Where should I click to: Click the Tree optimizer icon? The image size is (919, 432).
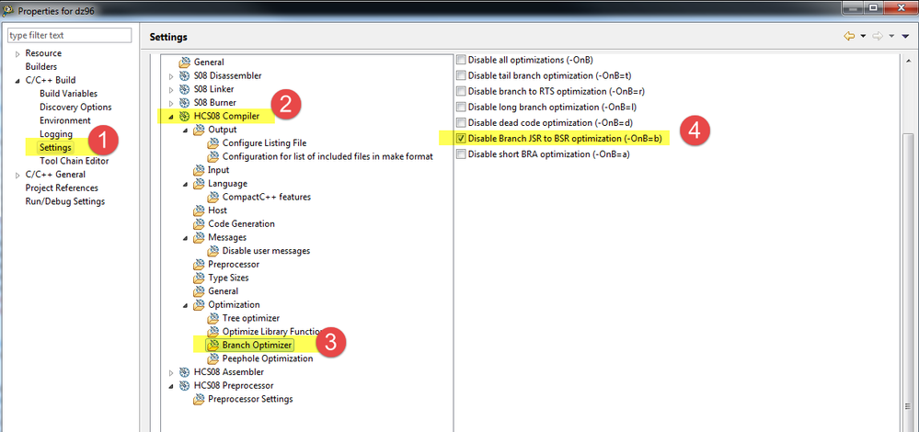click(213, 318)
